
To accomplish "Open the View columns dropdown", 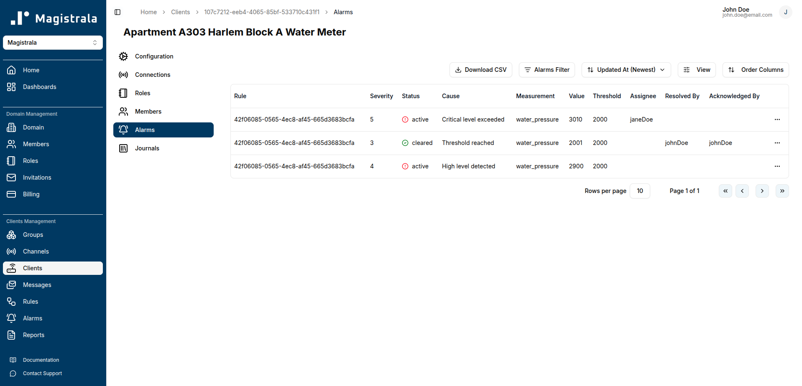I will tap(697, 70).
